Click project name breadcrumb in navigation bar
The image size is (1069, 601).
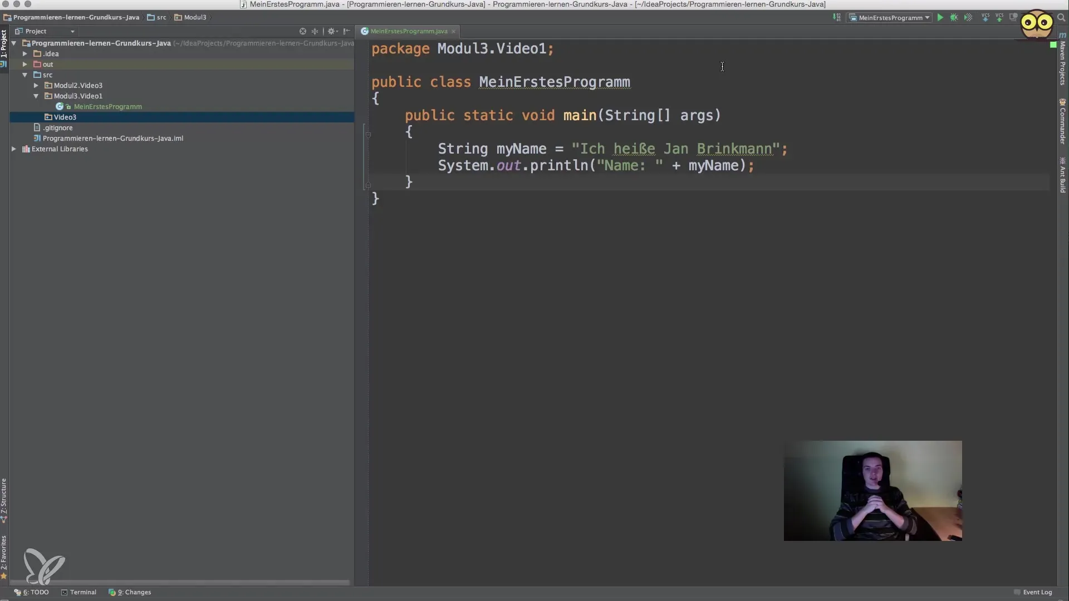pyautogui.click(x=71, y=17)
